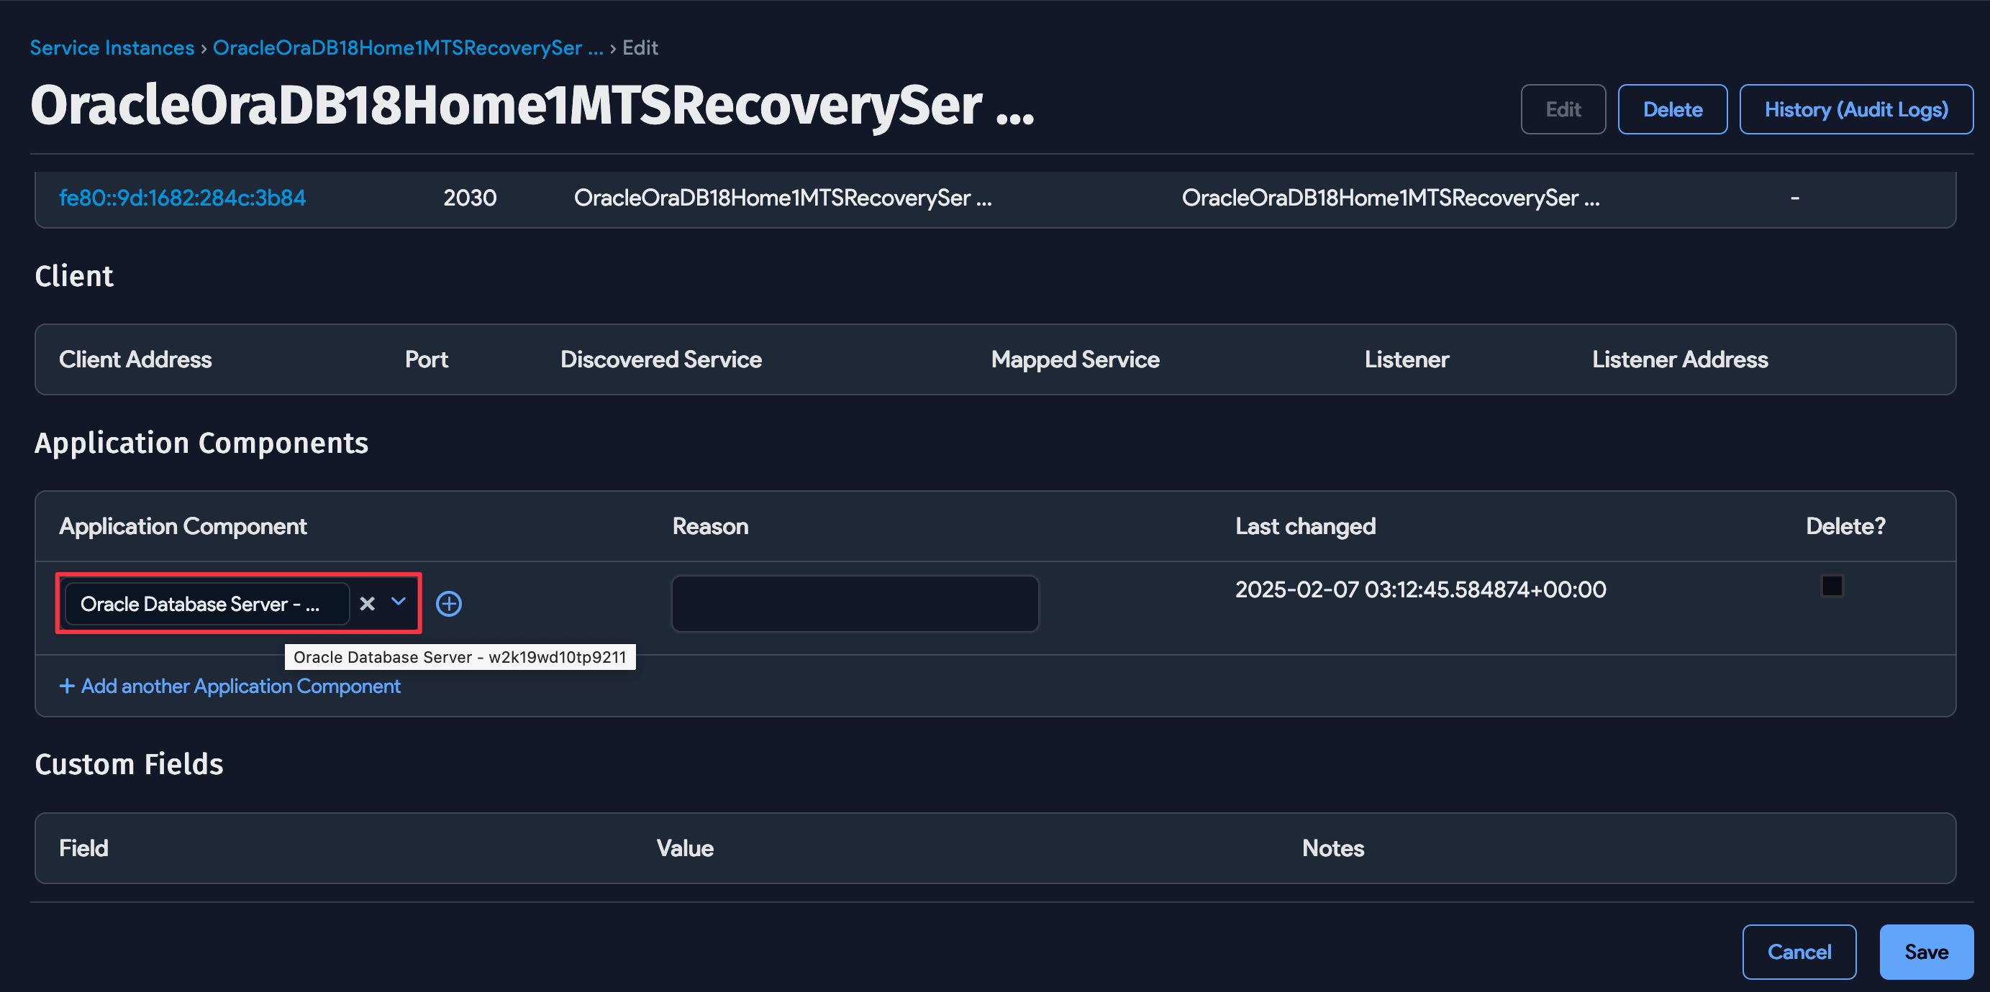Check the Delete? checkbox for the component row

[x=1832, y=586]
